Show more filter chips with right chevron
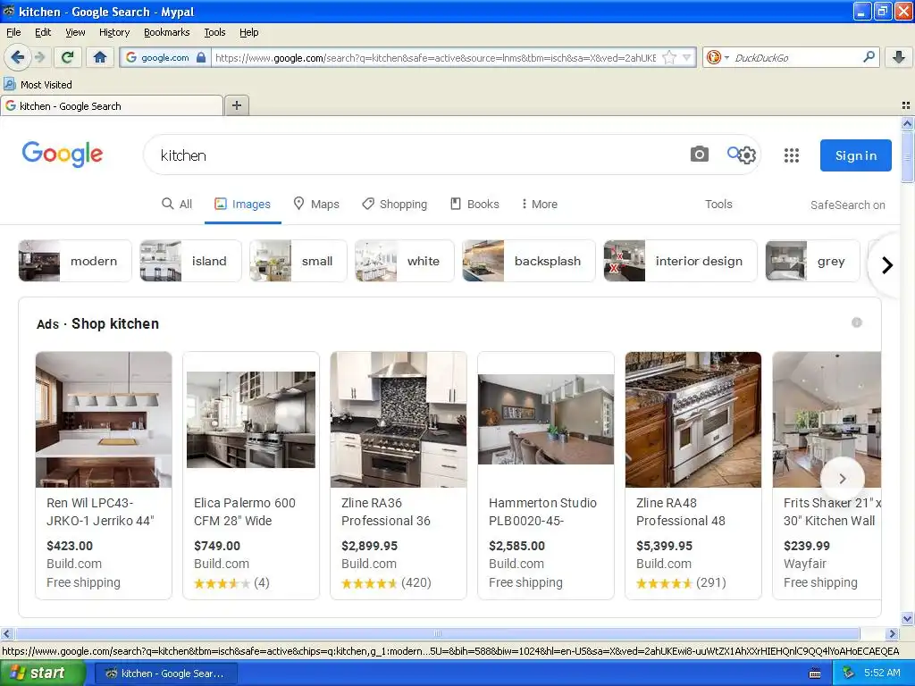This screenshot has width=915, height=686. (887, 265)
